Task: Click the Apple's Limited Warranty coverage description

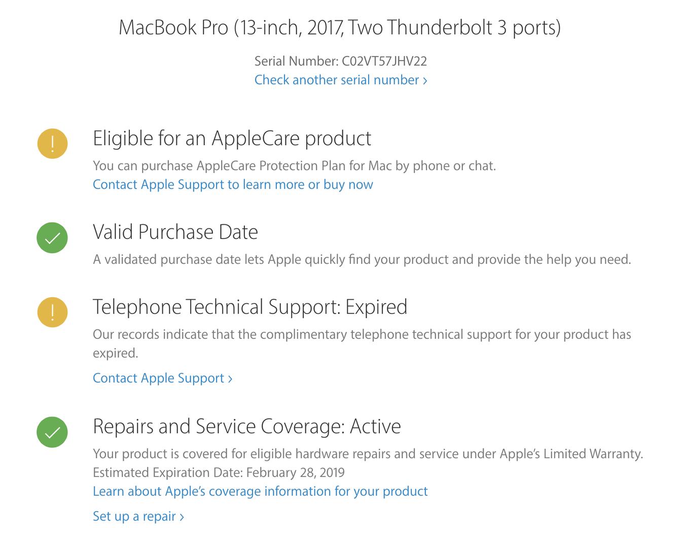Action: (368, 454)
